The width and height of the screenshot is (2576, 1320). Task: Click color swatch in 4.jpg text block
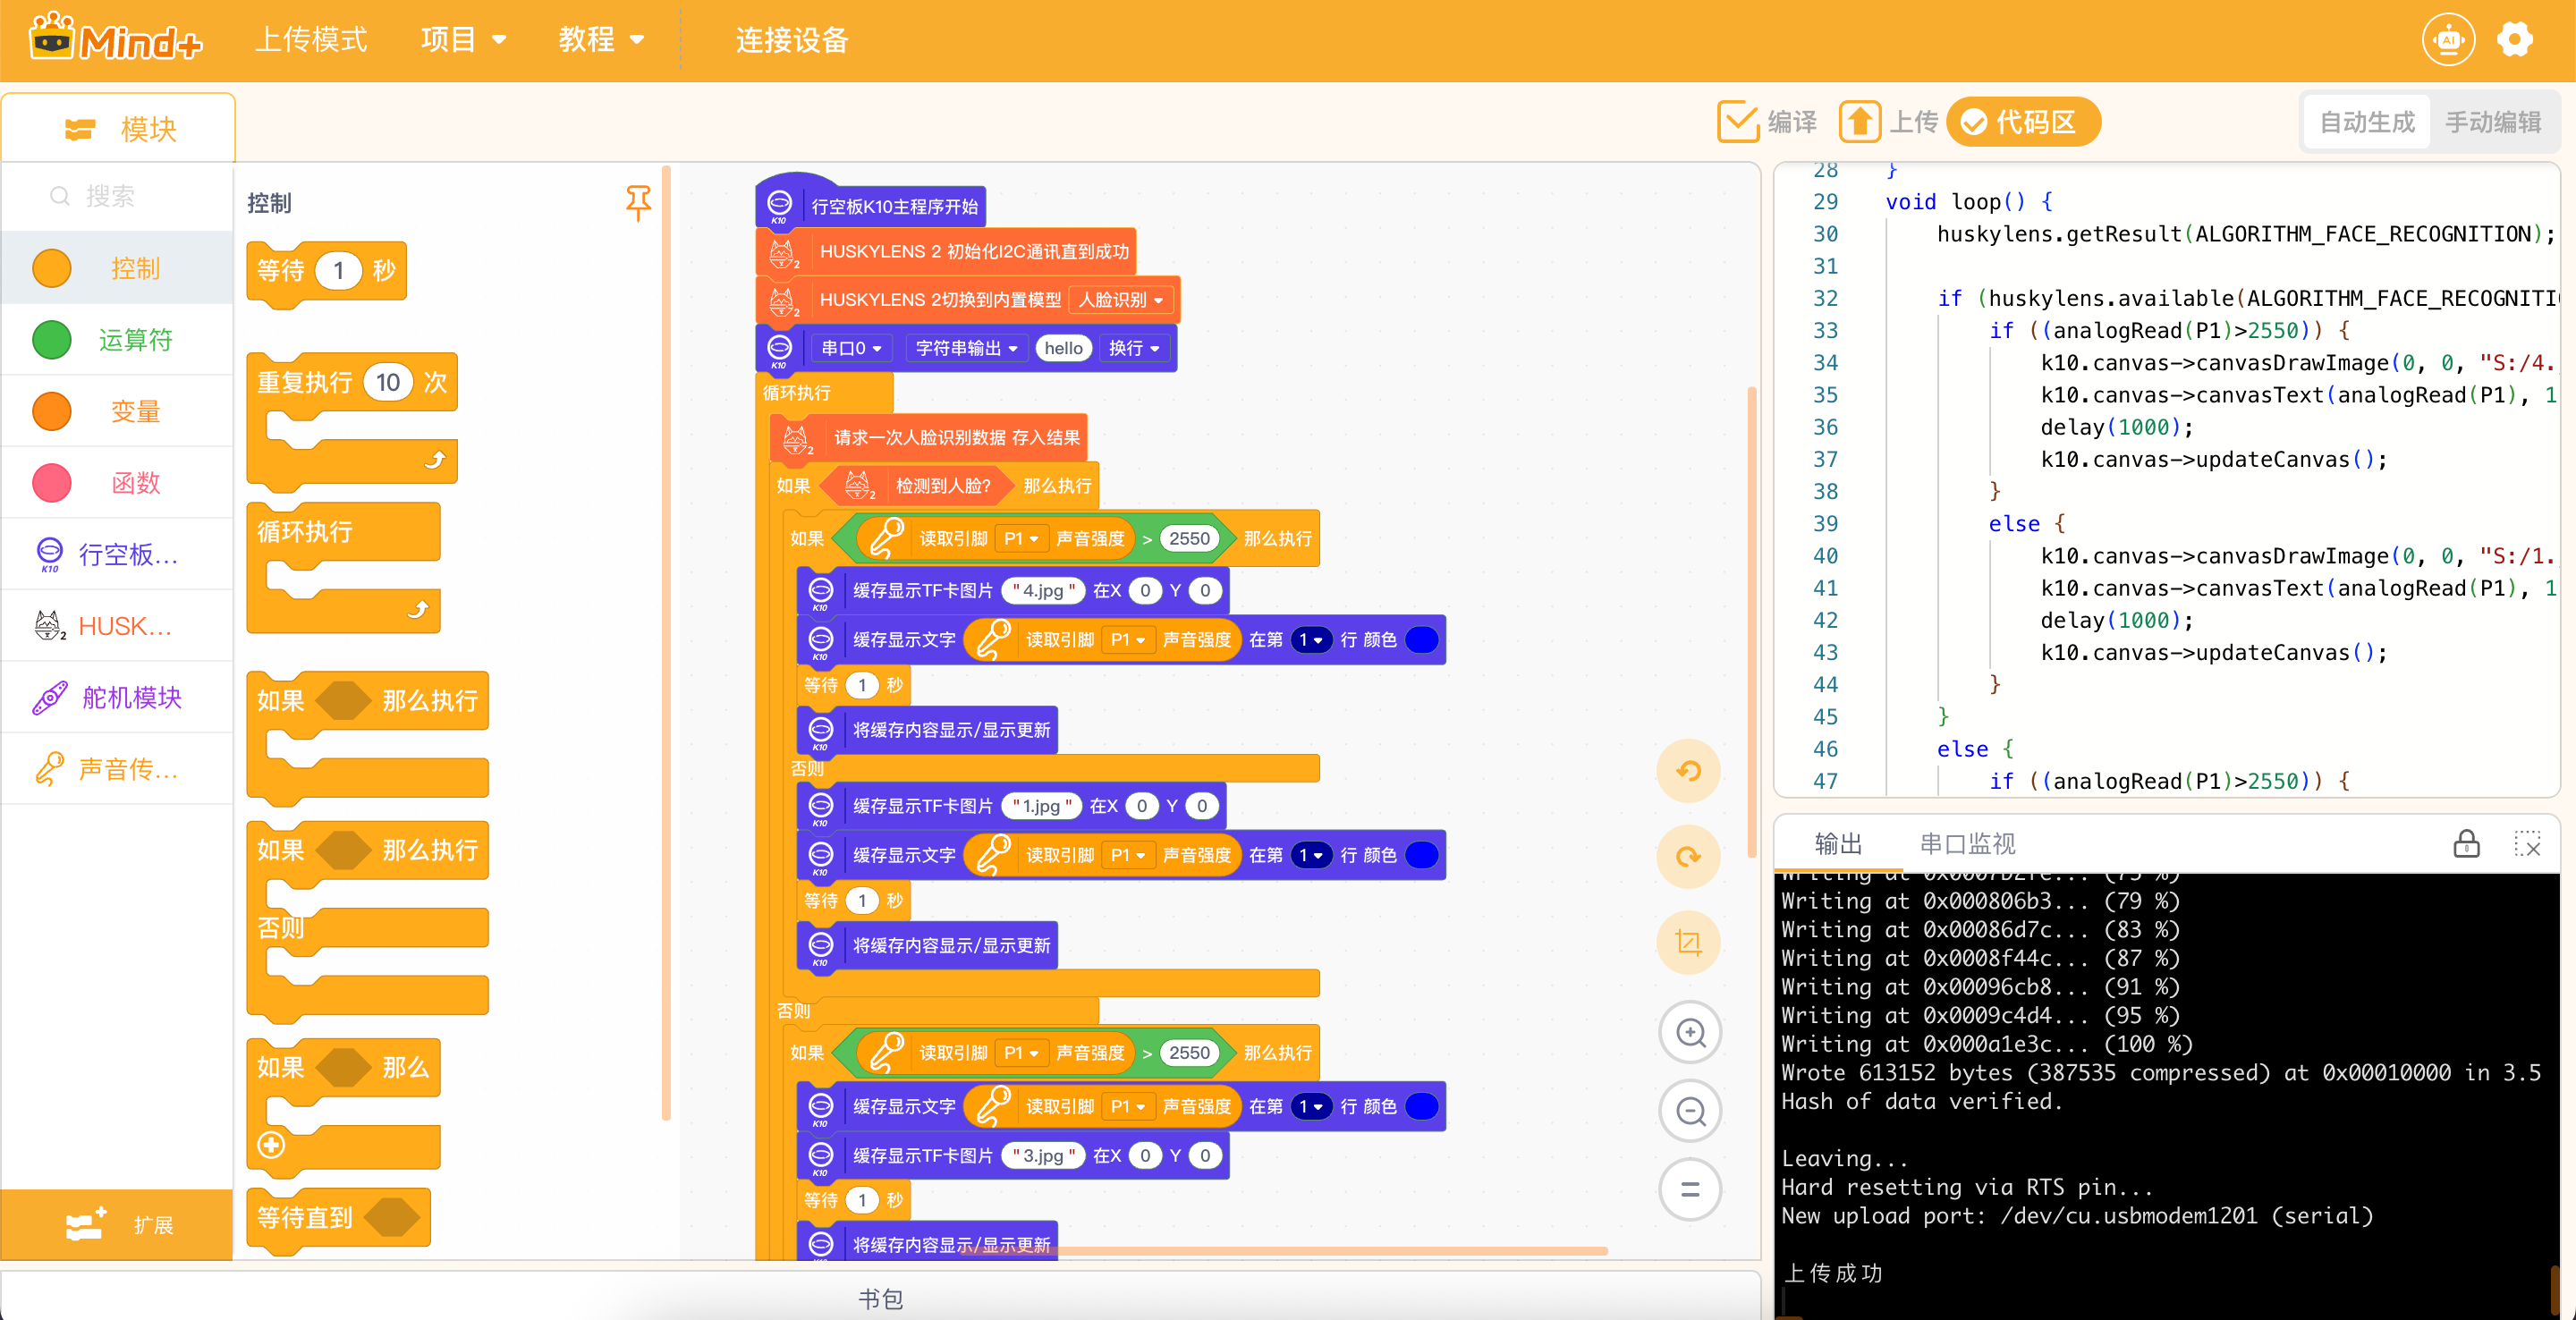click(1421, 640)
